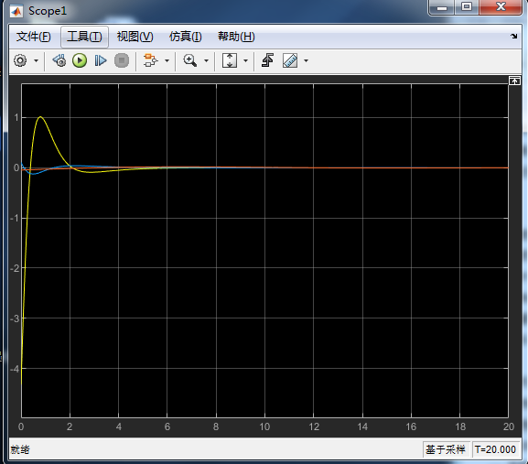Click the scale axes limits icon
The height and width of the screenshot is (464, 528).
coord(230,61)
